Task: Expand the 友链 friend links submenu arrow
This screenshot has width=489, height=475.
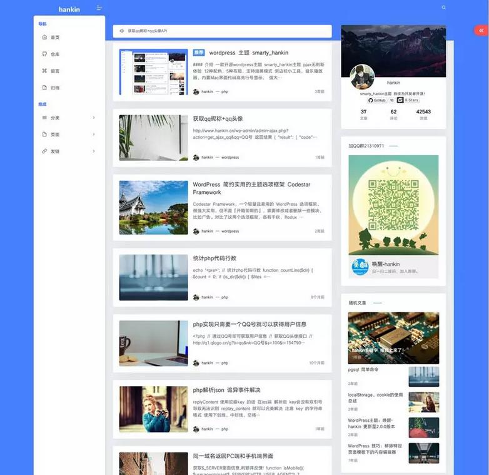Action: 94,151
